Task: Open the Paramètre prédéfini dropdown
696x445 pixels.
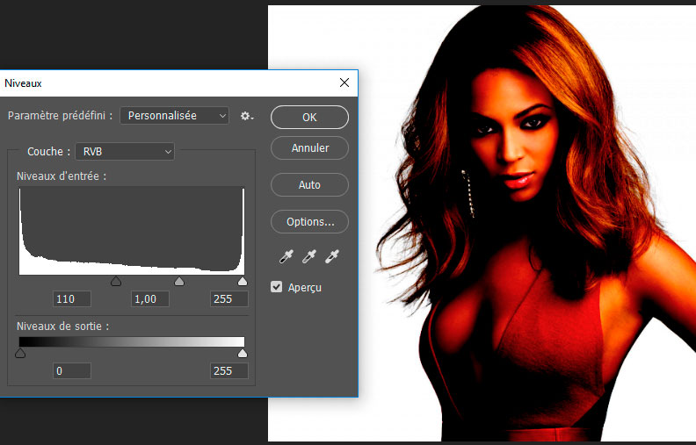Action: pyautogui.click(x=174, y=116)
